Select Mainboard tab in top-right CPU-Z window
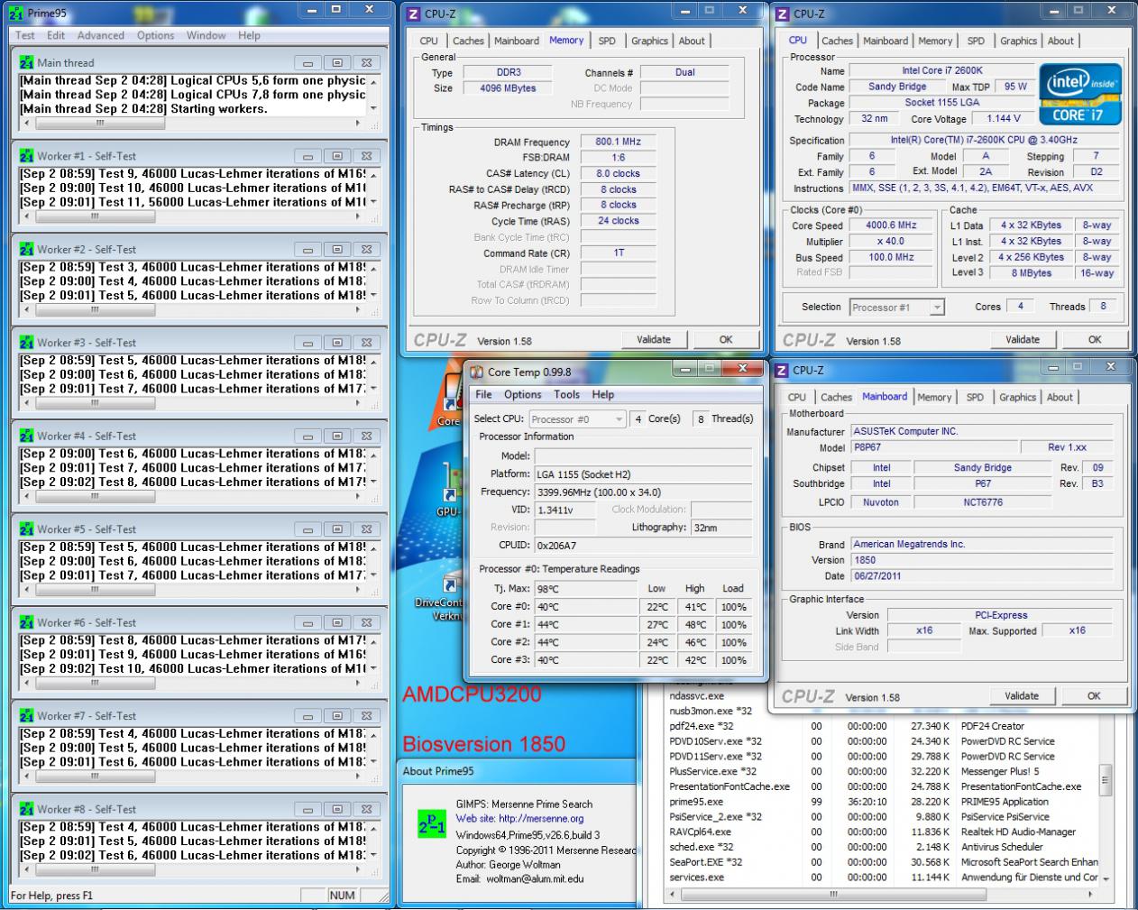This screenshot has width=1138, height=910. click(886, 41)
